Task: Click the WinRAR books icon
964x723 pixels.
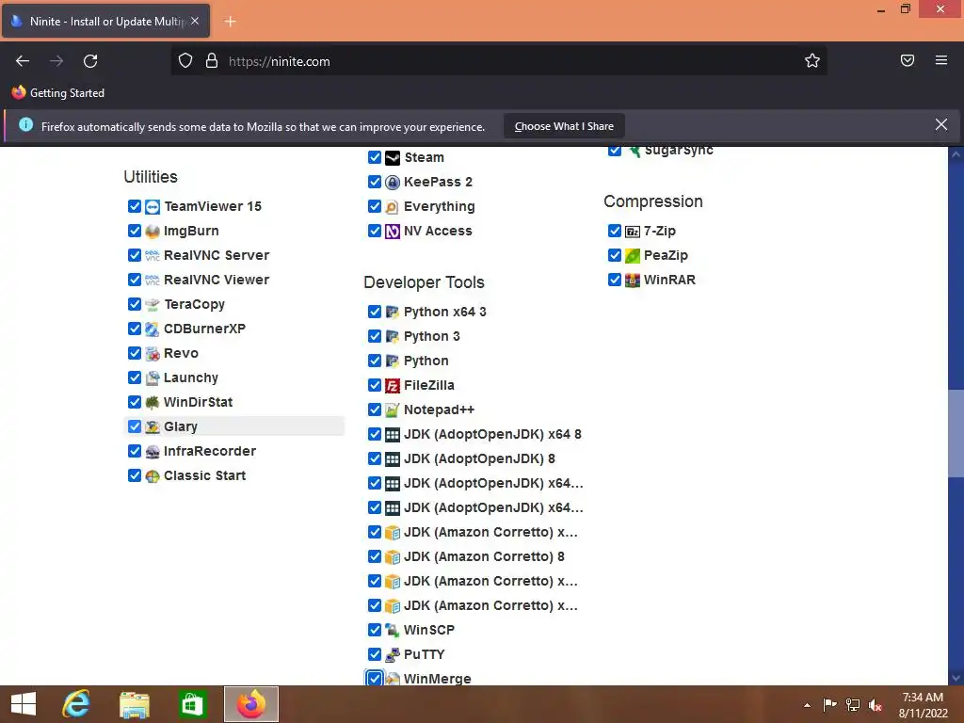Action: (x=632, y=281)
